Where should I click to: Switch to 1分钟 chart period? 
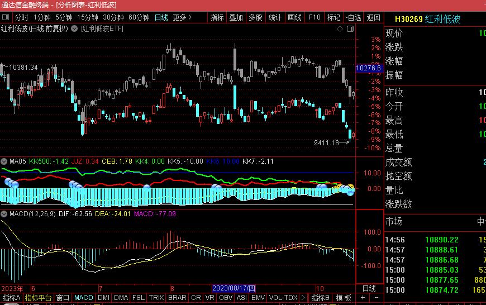pos(42,17)
